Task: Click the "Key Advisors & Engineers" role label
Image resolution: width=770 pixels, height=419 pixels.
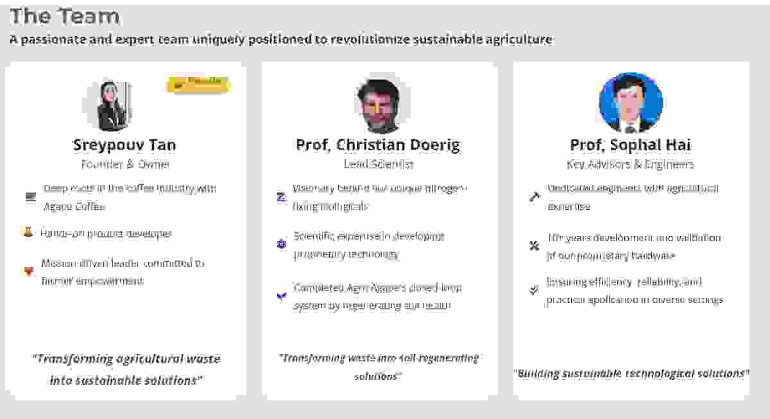Action: 630,164
